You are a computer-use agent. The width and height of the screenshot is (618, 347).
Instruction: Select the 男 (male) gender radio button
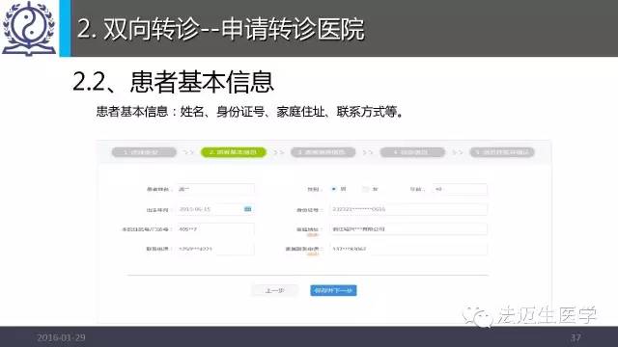point(334,189)
